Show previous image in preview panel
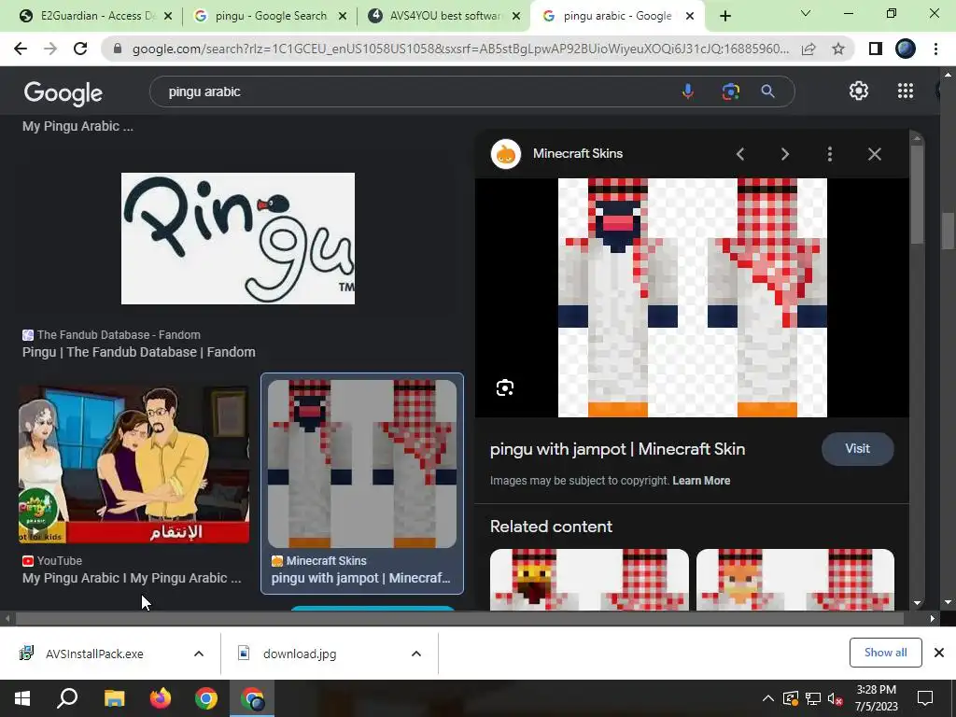 tap(740, 154)
